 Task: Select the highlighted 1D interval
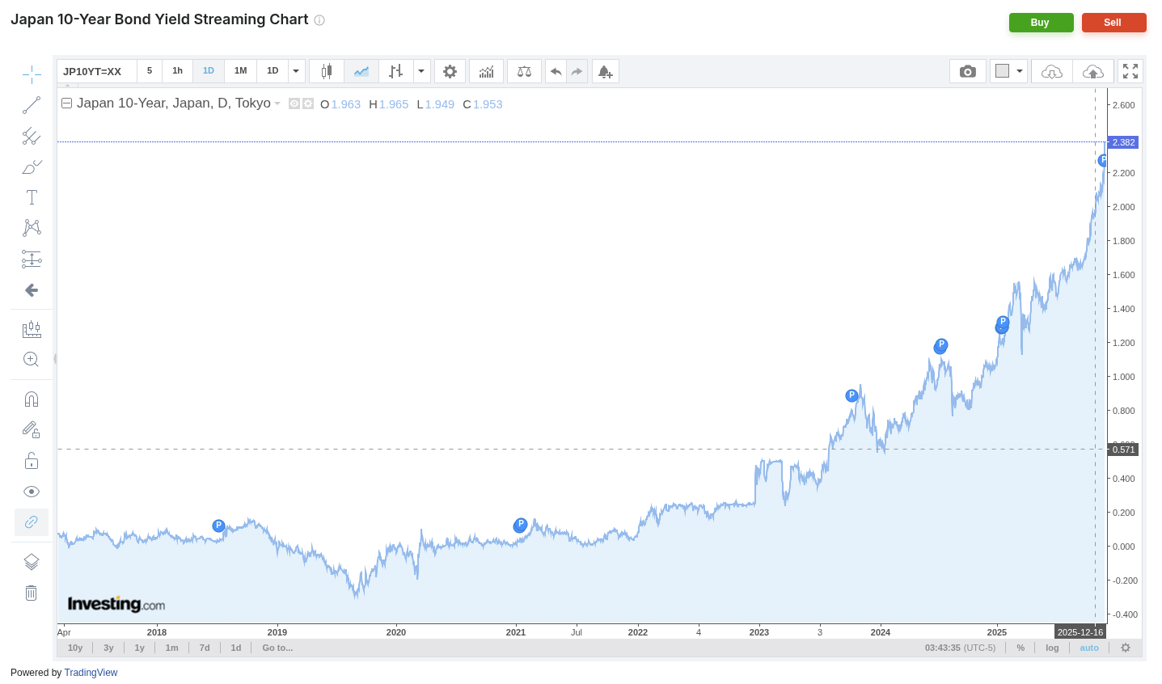209,71
